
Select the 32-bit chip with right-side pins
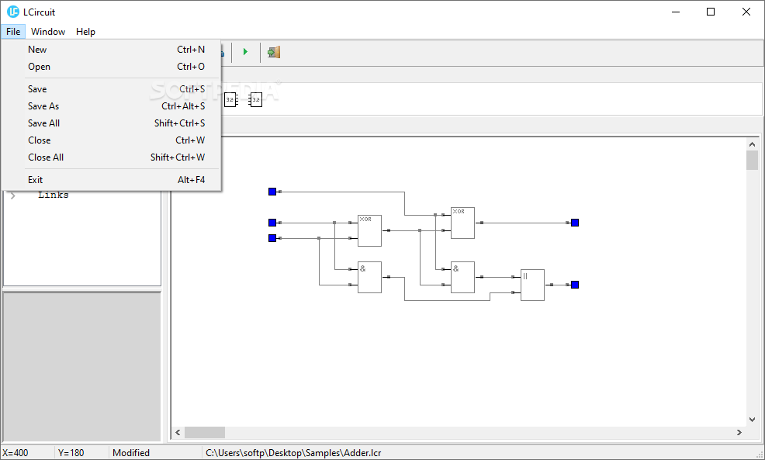230,99
